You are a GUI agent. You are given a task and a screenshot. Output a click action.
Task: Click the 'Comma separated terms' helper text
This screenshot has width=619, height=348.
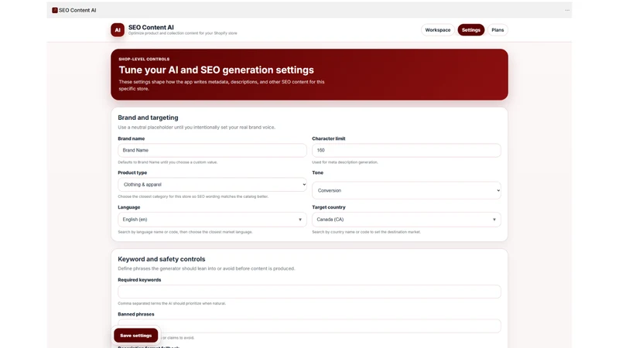pos(172,303)
